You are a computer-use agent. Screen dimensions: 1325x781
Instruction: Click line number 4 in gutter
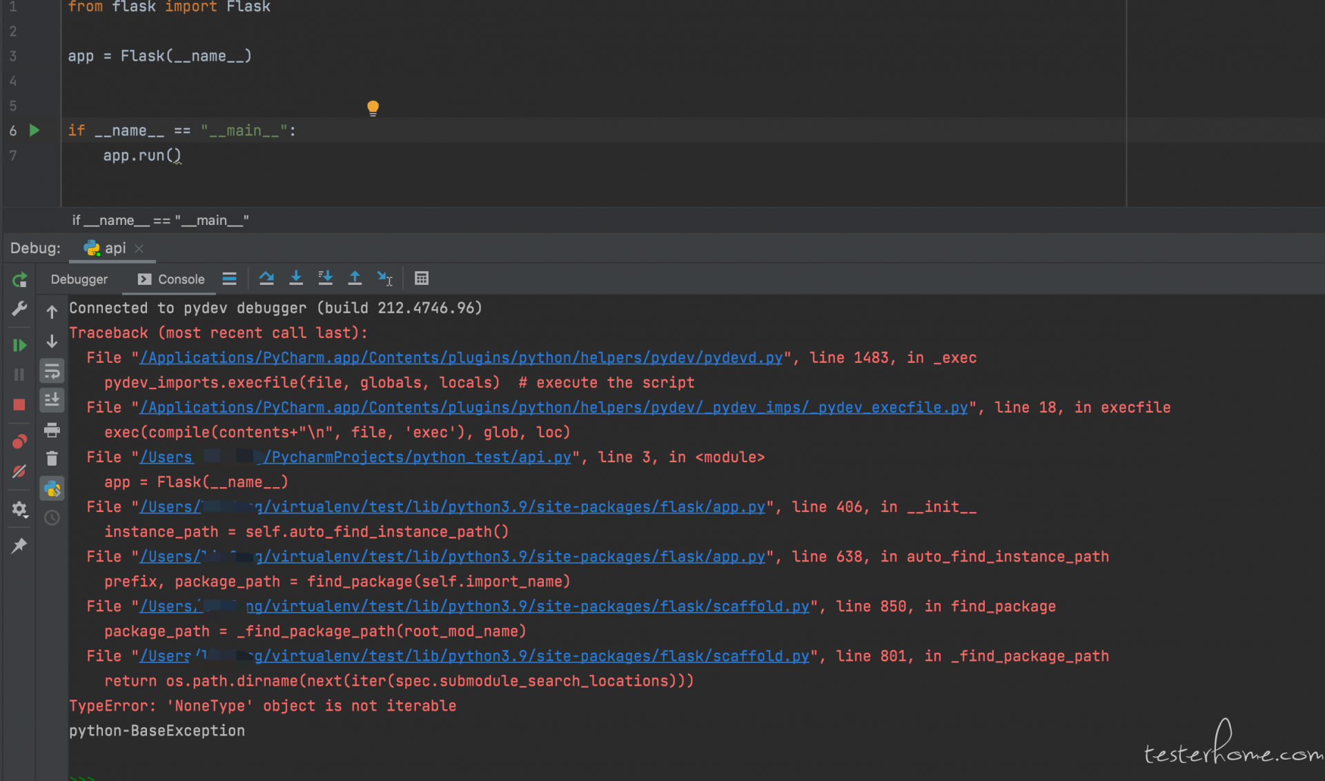13,81
